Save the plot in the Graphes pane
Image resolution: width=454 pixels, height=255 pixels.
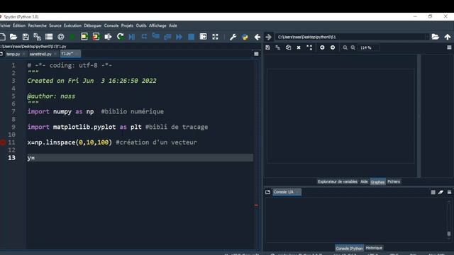pyautogui.click(x=268, y=47)
